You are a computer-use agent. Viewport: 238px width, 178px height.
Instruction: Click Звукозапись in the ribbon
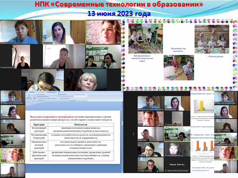[41, 94]
